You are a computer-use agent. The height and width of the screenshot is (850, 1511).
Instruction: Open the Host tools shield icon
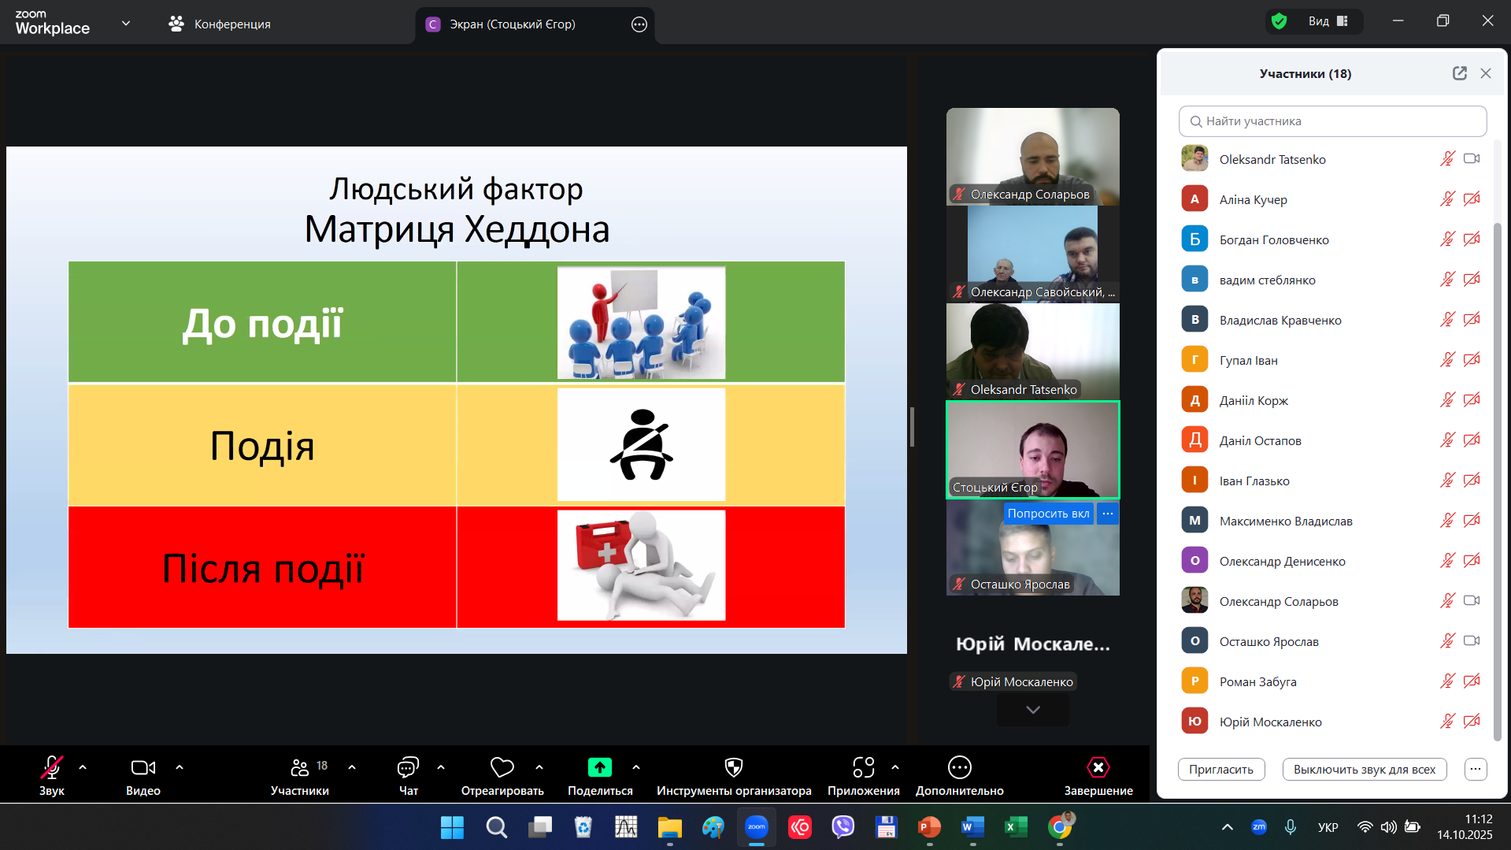[x=733, y=767]
